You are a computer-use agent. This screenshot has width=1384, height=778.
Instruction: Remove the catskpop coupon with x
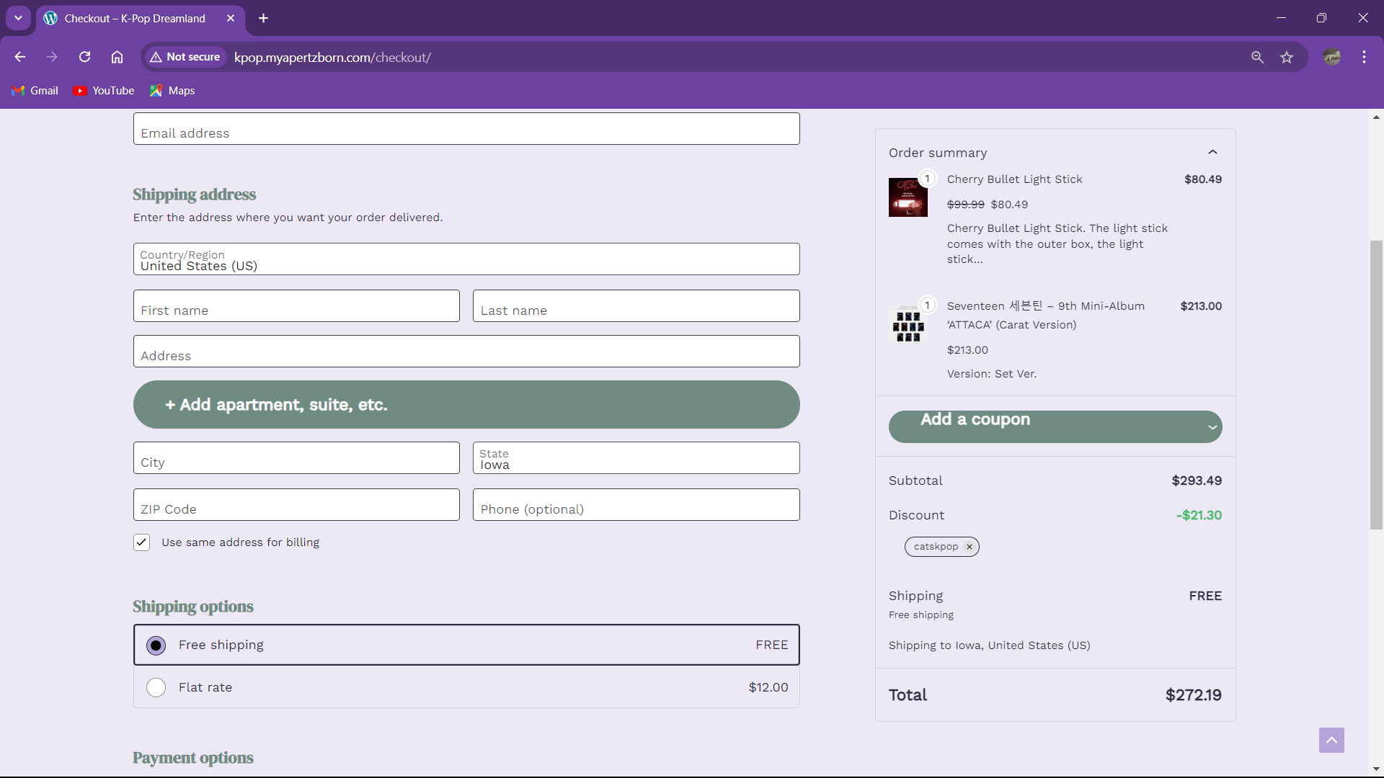(x=970, y=547)
